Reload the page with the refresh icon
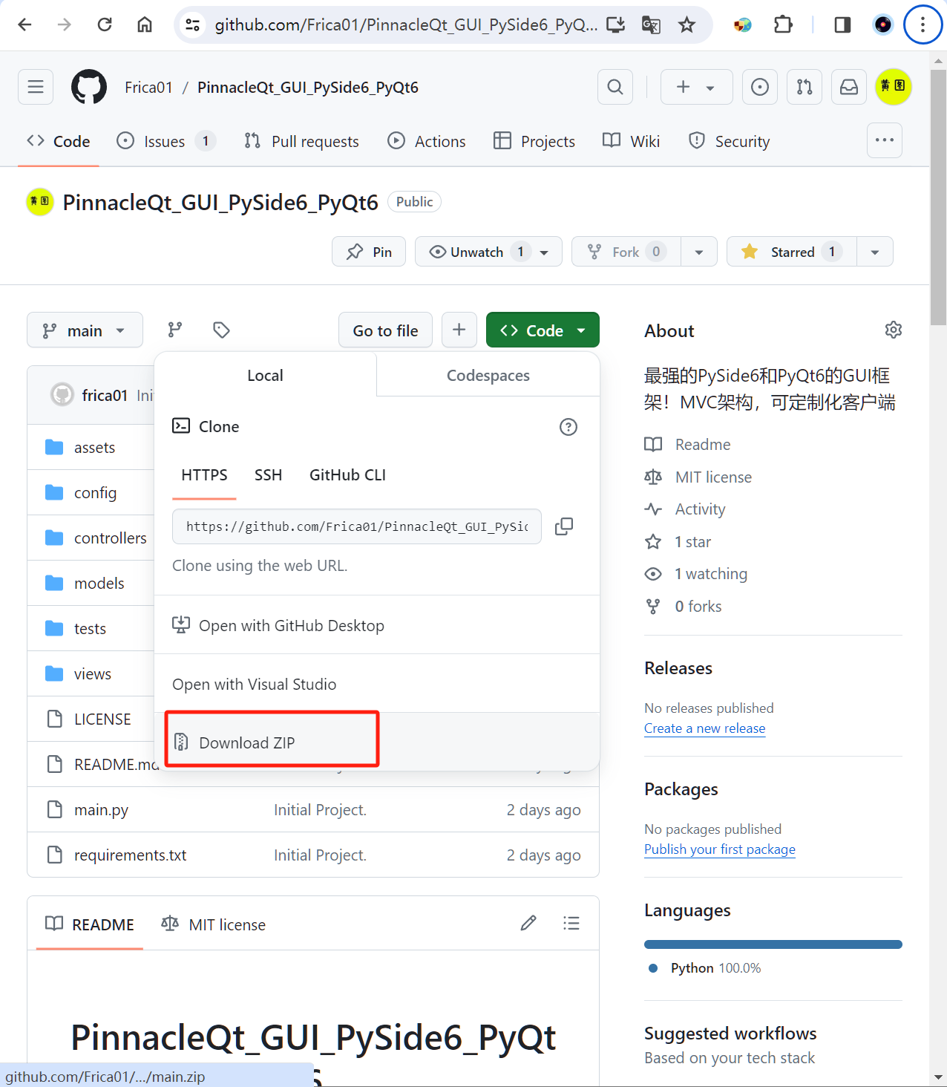This screenshot has width=947, height=1087. tap(105, 25)
